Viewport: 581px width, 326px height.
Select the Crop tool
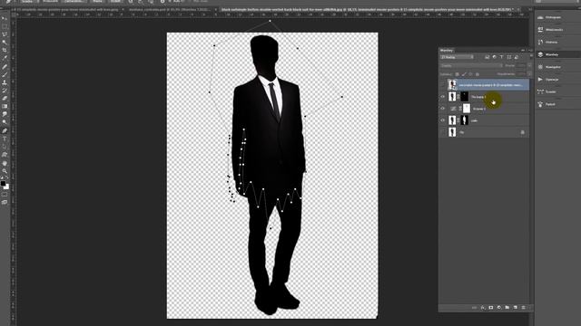click(5, 50)
